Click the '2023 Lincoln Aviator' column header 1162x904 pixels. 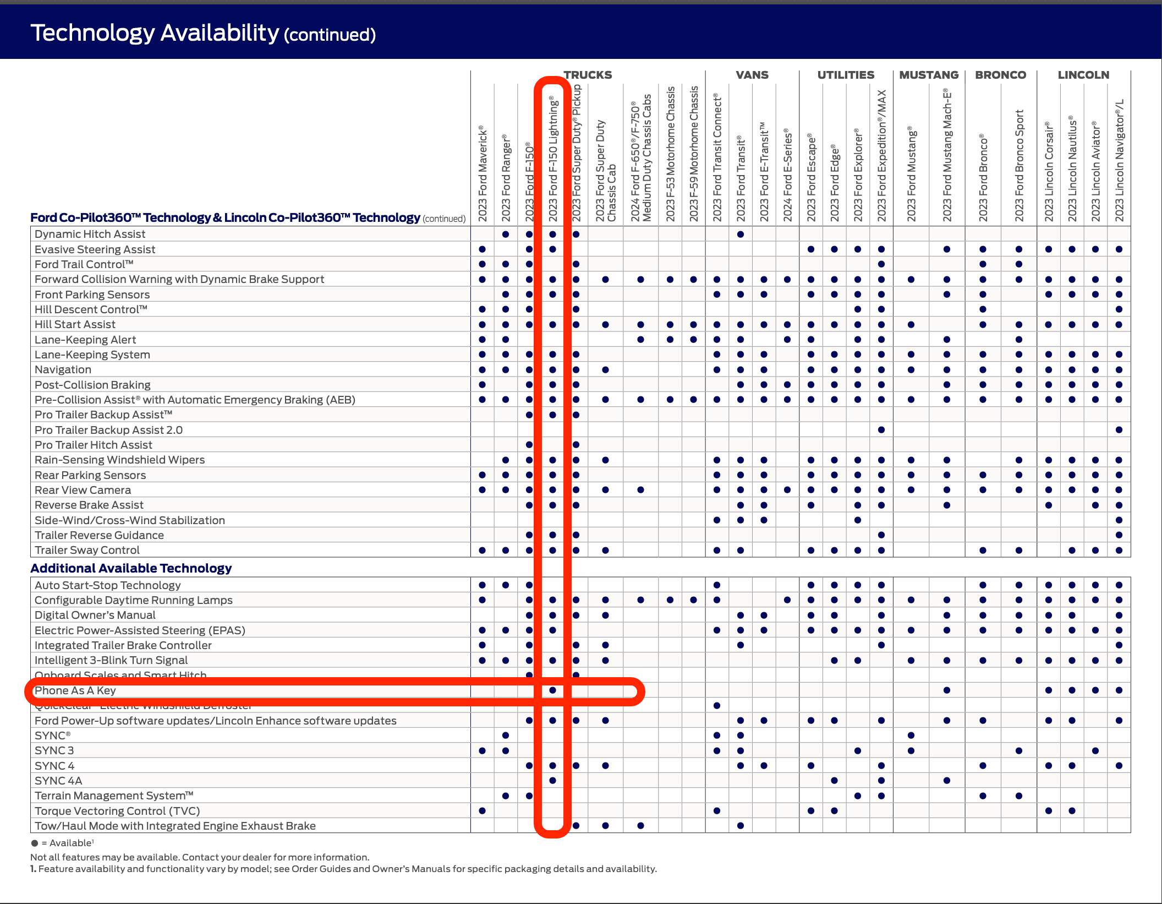pyautogui.click(x=1095, y=171)
